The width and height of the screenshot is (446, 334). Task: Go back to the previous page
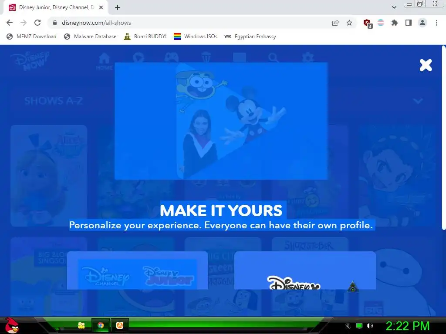(10, 23)
